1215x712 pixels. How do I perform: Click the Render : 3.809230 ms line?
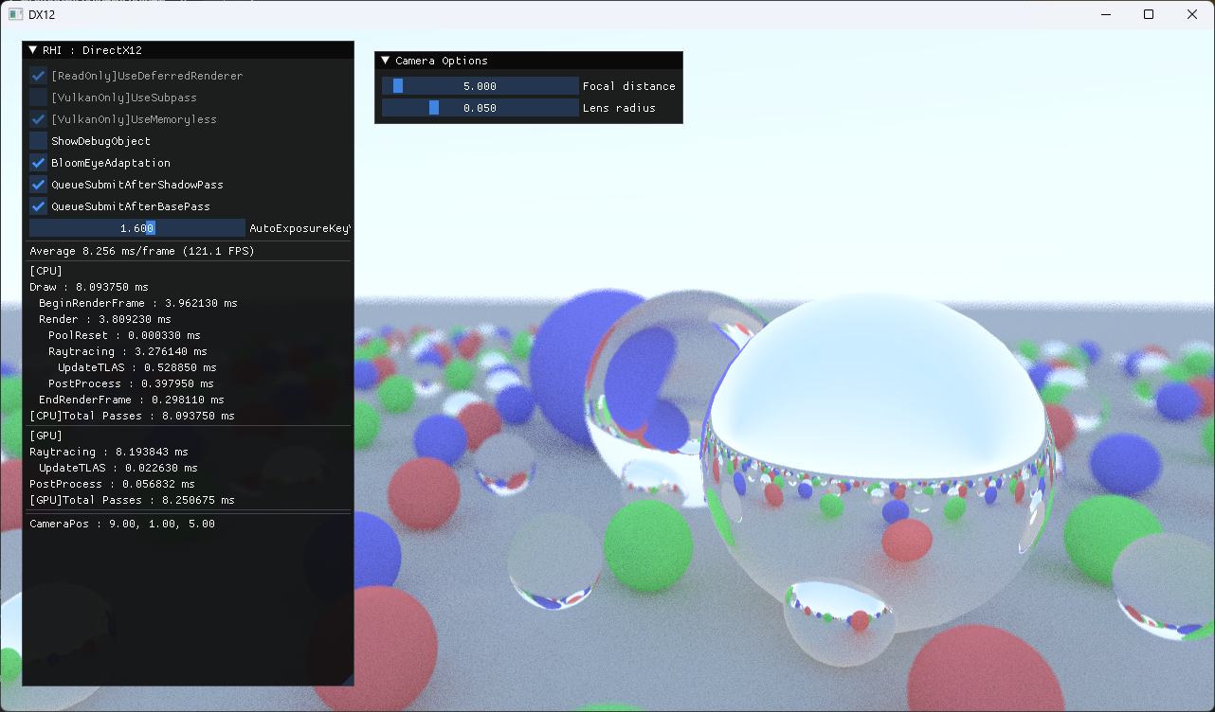coord(105,319)
